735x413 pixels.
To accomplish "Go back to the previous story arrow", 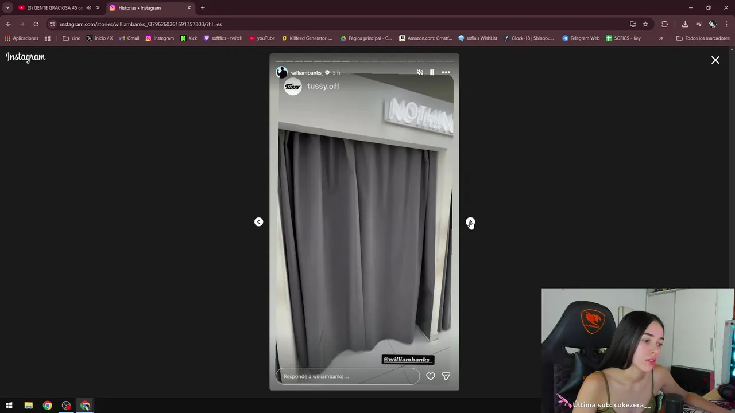I will pos(258,222).
